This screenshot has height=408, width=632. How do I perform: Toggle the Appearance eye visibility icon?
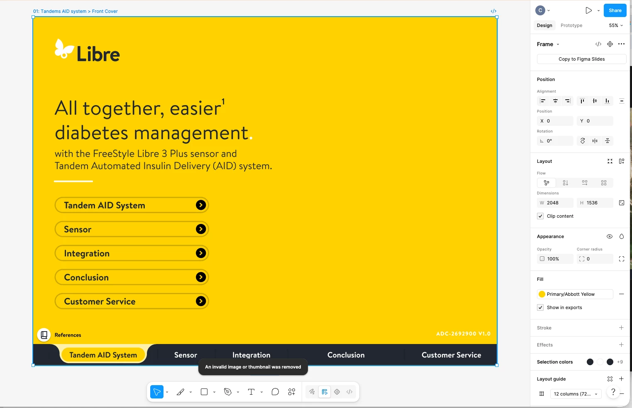[x=610, y=236]
